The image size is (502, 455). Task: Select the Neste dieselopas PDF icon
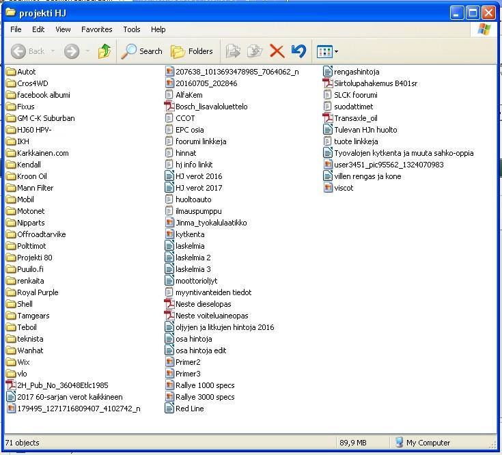[169, 304]
